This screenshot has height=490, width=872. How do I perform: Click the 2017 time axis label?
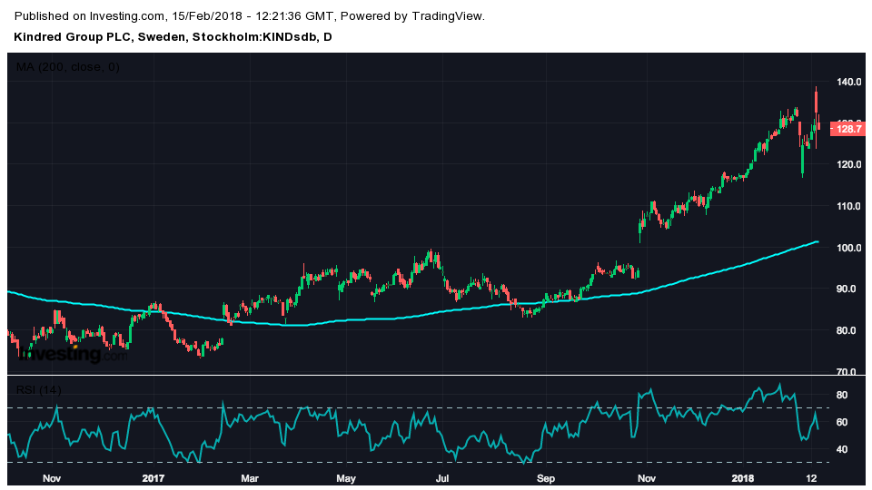(154, 478)
